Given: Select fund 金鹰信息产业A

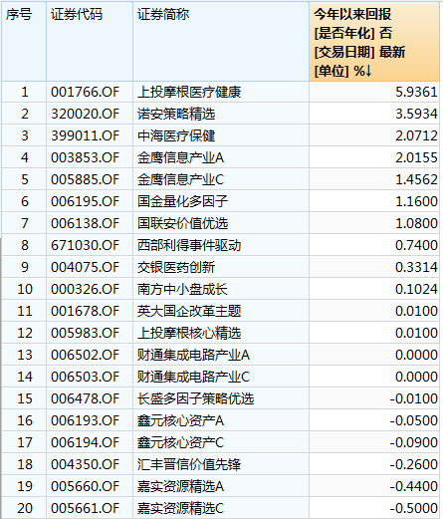Looking at the screenshot, I should (x=180, y=157).
